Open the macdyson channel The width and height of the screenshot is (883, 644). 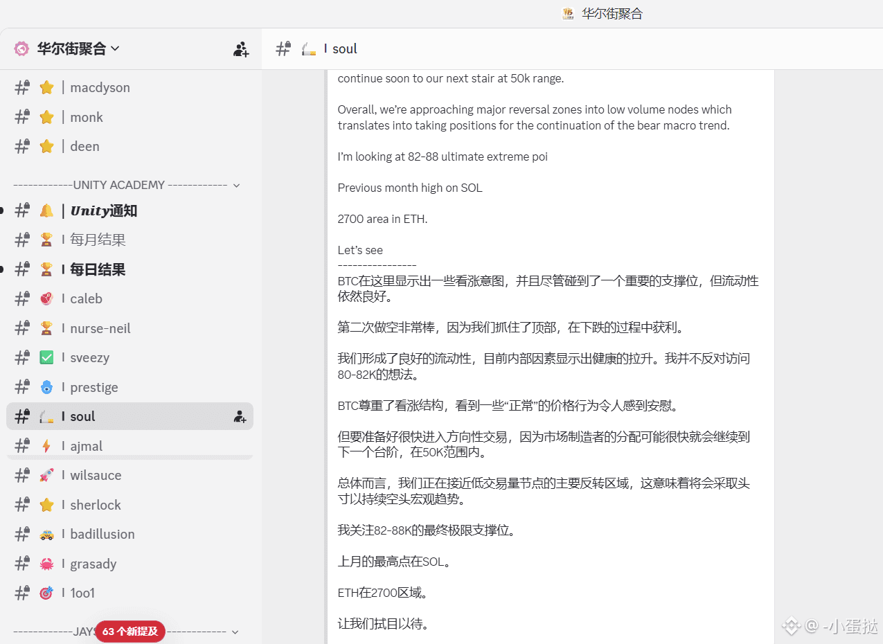point(130,87)
